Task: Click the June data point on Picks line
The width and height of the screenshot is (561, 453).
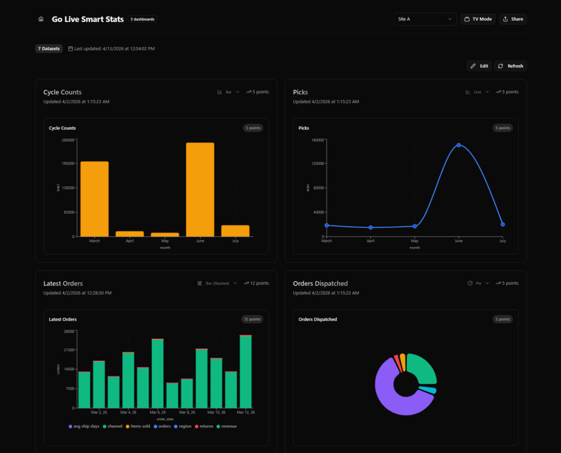Action: (x=459, y=145)
